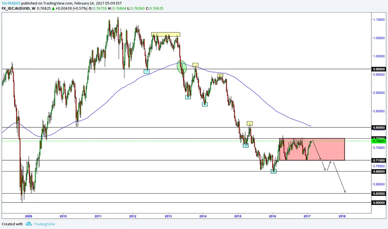Select the close value C:0.76825
Image resolution: width=388 pixels, height=229 pixels.
click(x=154, y=8)
